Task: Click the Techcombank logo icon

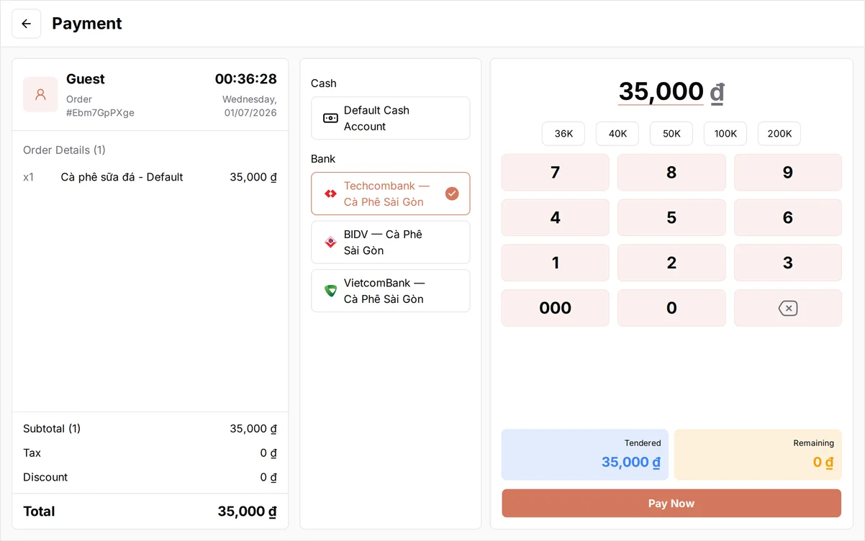Action: pyautogui.click(x=330, y=194)
